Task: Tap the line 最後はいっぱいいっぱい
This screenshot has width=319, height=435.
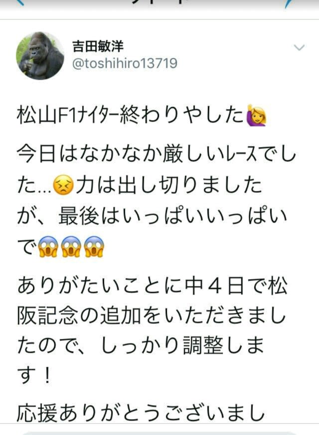Action: (x=173, y=216)
